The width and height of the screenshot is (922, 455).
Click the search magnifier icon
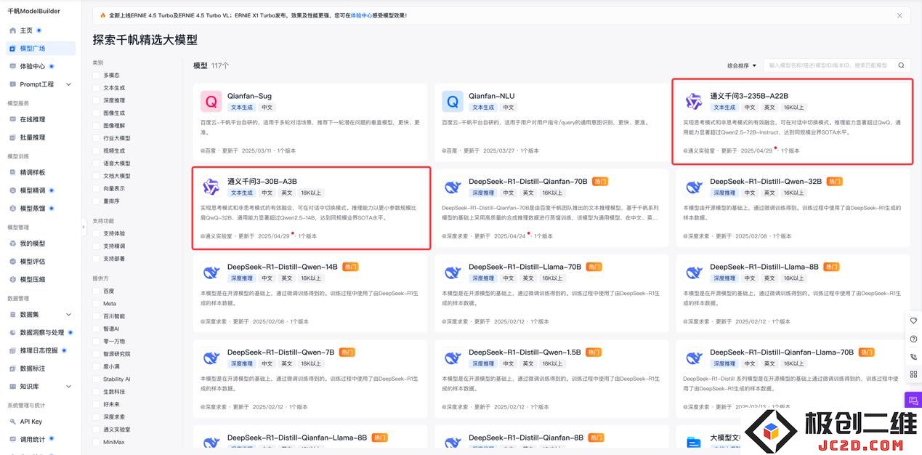902,65
